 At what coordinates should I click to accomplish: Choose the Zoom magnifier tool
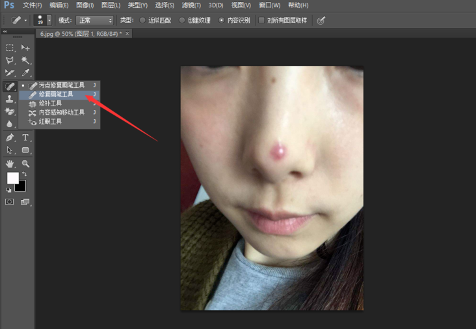pyautogui.click(x=25, y=164)
